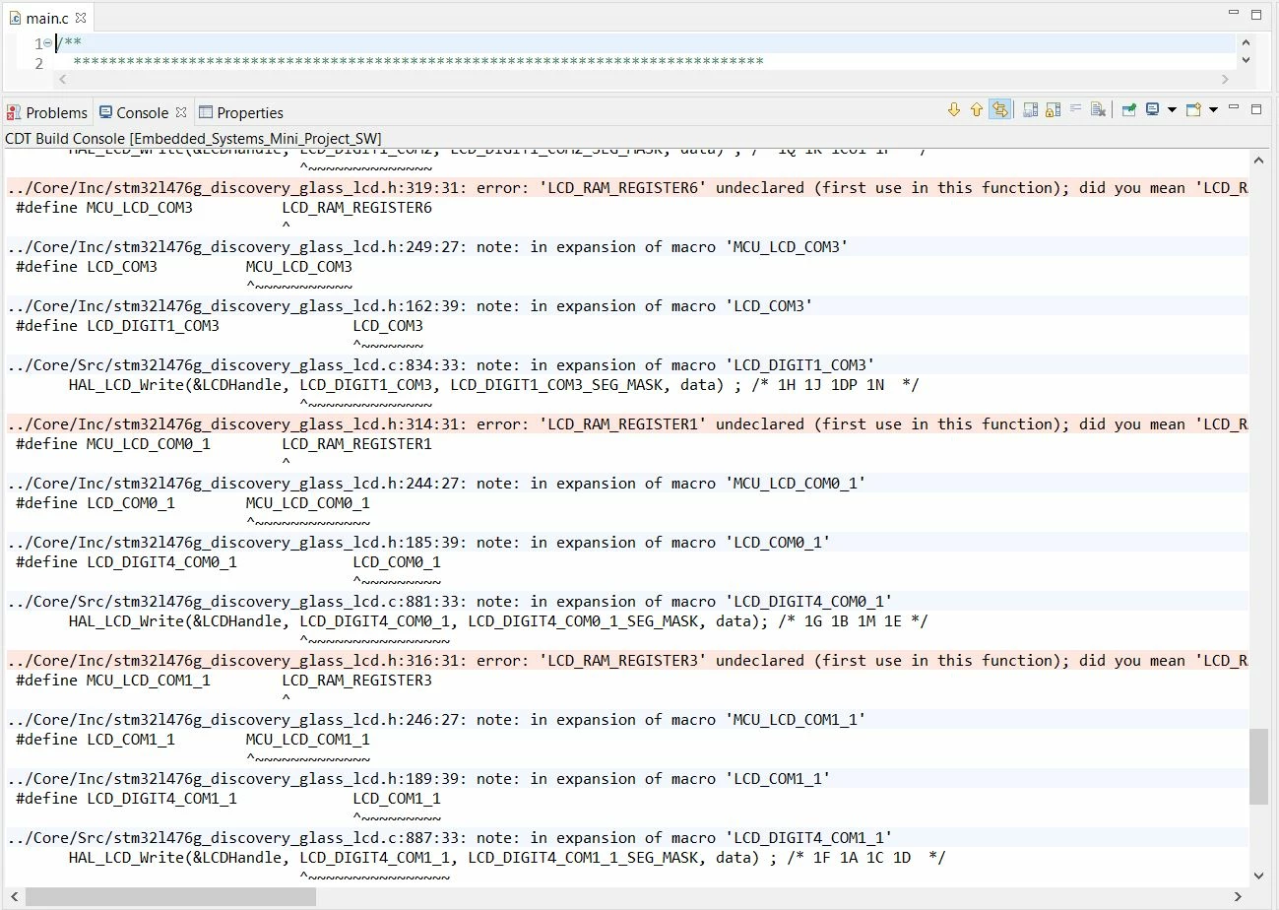This screenshot has width=1279, height=910.
Task: Click the 'LCD_RAM_REGISTER6' undeclared error line
Action: 627,187
